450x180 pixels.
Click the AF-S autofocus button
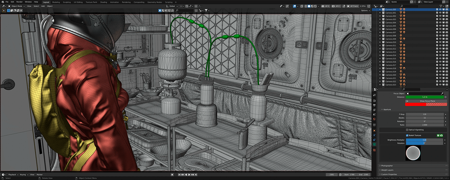coord(325,6)
